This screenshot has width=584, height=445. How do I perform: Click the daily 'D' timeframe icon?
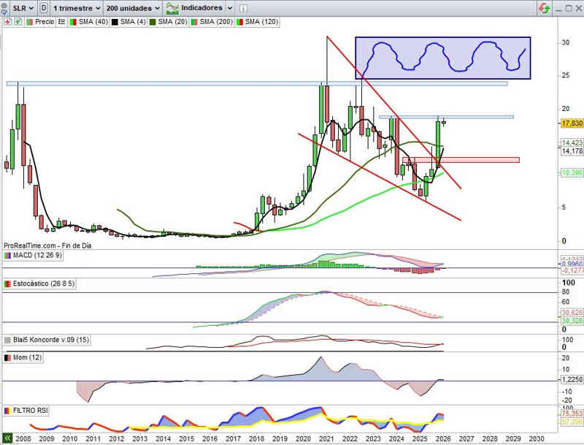coord(45,8)
